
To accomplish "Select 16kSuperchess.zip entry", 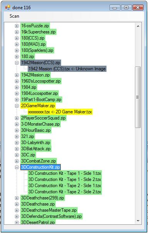I will pyautogui.click(x=38, y=32).
